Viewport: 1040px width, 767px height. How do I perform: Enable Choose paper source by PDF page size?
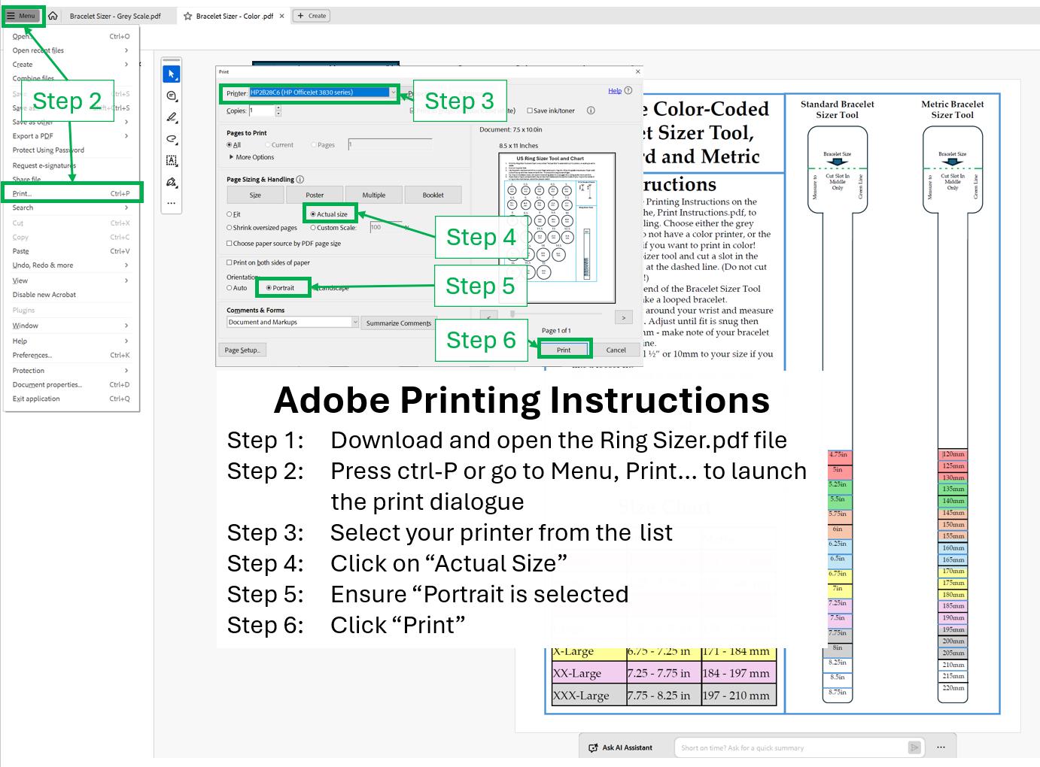click(x=230, y=244)
